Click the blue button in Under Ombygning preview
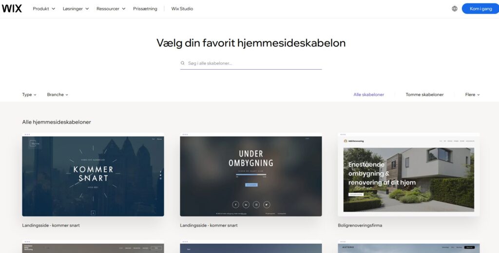The image size is (499, 253). point(251,185)
